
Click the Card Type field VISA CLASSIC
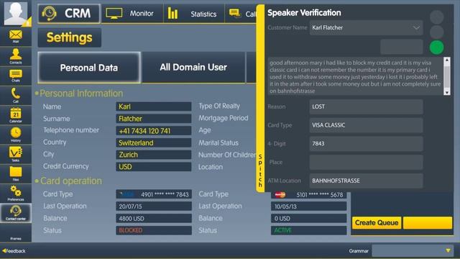(366, 125)
